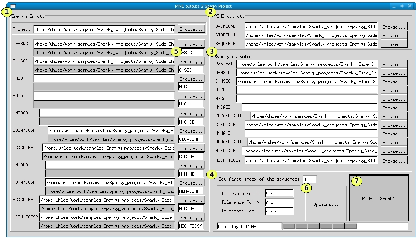Click Browse for N-HSQC in Sparky Inputs
The image size is (416, 238).
[x=191, y=44]
